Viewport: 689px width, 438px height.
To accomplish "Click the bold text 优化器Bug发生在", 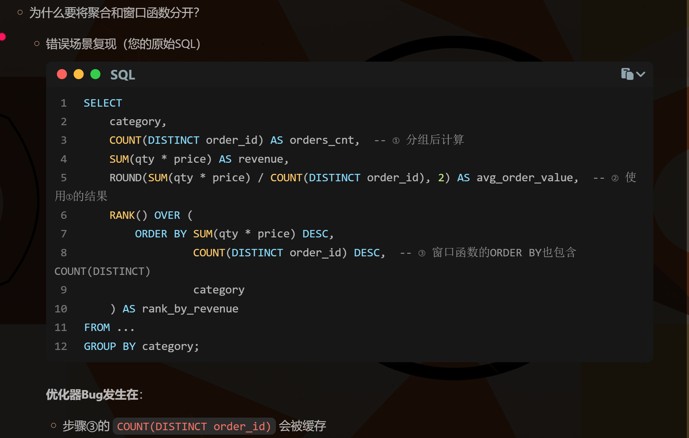I will coord(92,395).
